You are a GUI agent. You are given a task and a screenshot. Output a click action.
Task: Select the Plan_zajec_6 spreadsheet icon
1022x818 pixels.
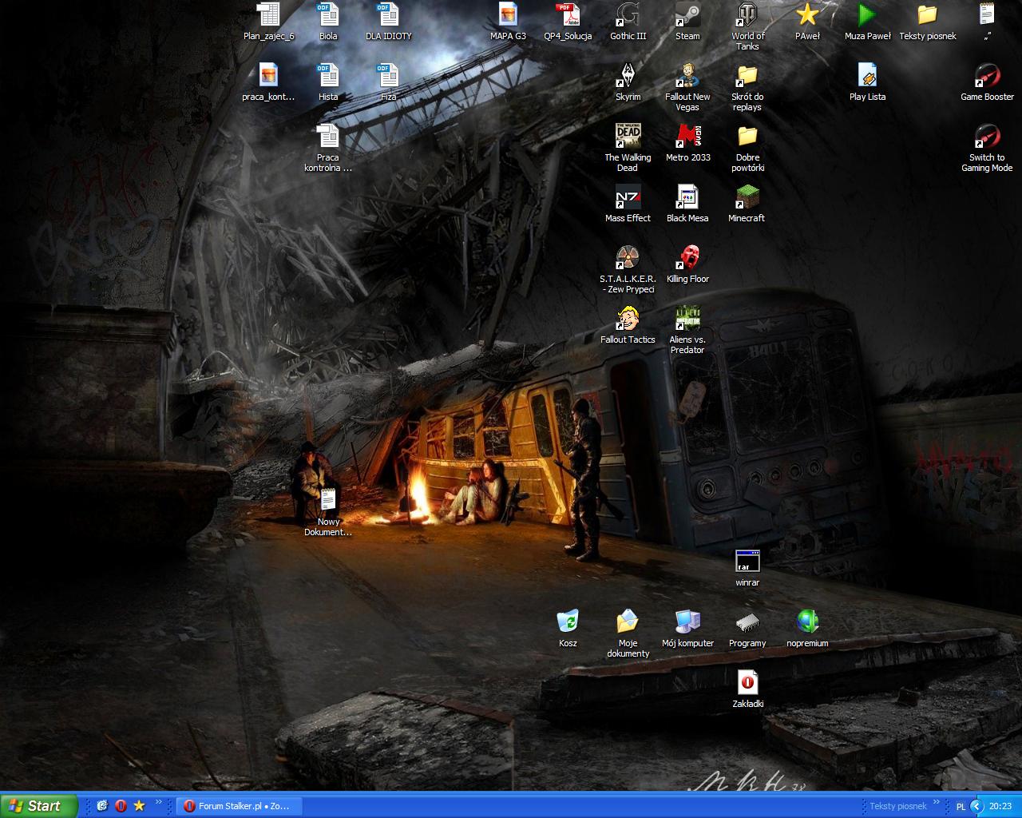click(269, 15)
